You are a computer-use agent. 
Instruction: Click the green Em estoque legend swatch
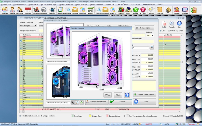pos(72,116)
